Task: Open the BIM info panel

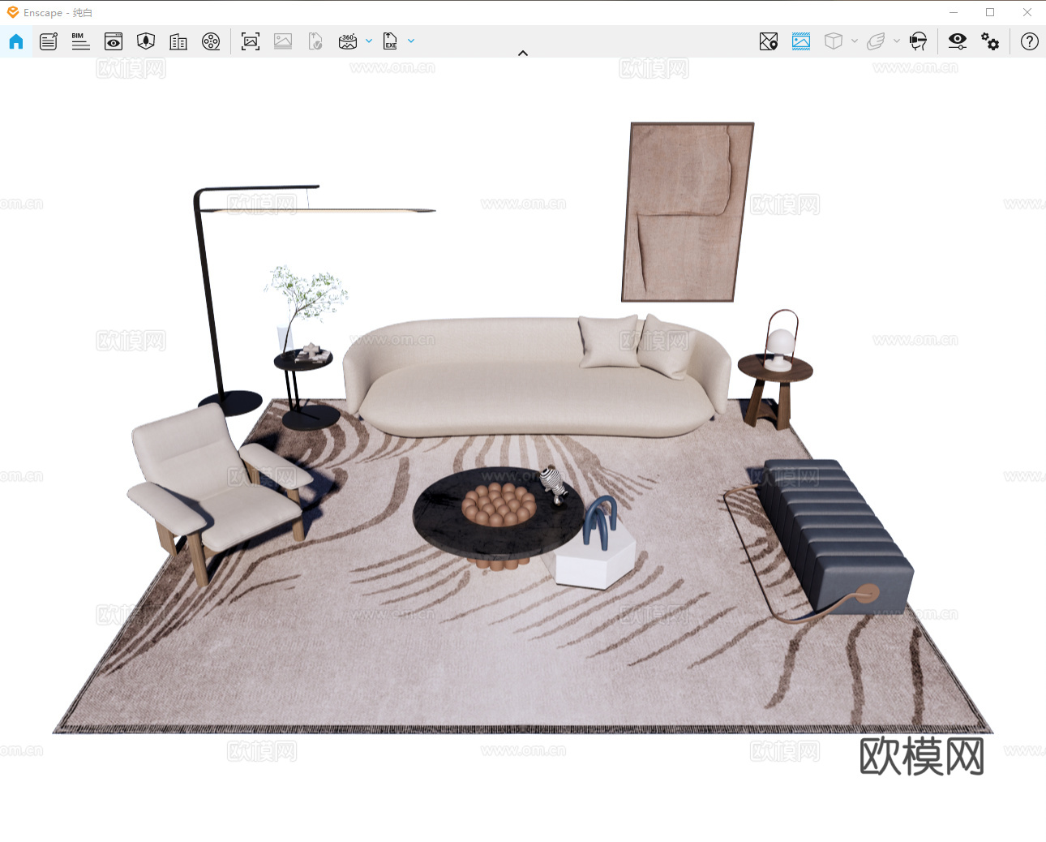Action: (x=80, y=41)
